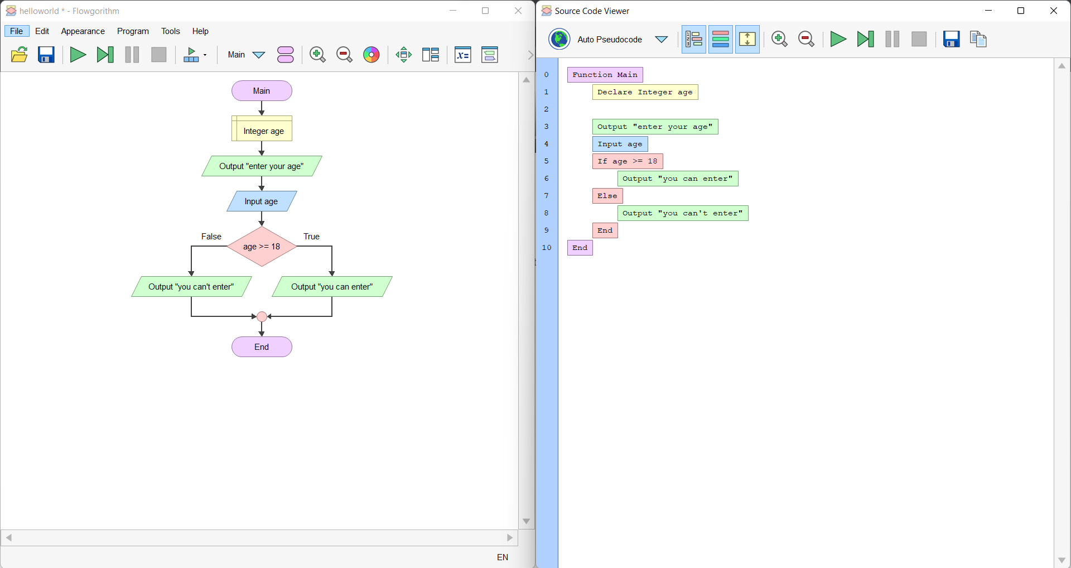Viewport: 1071px width, 568px height.
Task: Expand the Main function dropdown
Action: point(259,55)
